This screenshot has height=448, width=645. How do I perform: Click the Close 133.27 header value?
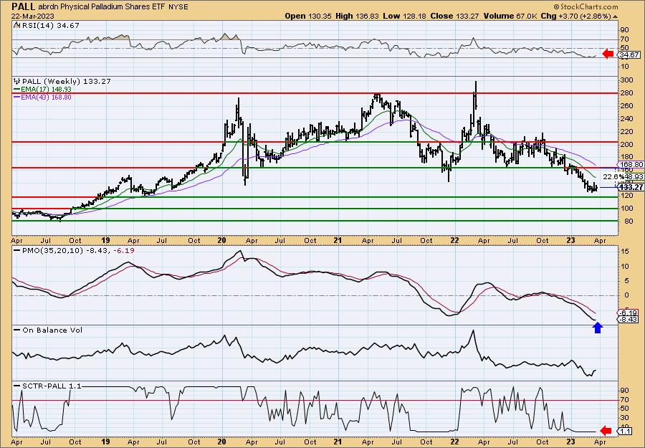click(454, 16)
